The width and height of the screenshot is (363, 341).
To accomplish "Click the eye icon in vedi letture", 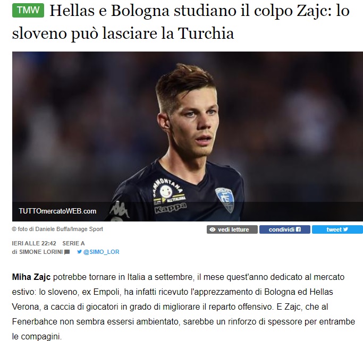I will pyautogui.click(x=212, y=230).
